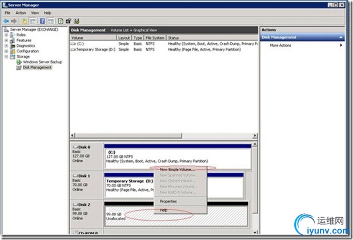The width and height of the screenshot is (353, 240).
Task: Click grayed-out New RAID-5 Volume... context entry
Action: 180,192
